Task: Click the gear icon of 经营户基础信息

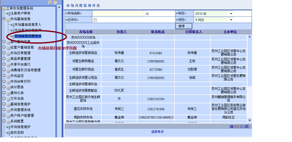Action: point(8,48)
